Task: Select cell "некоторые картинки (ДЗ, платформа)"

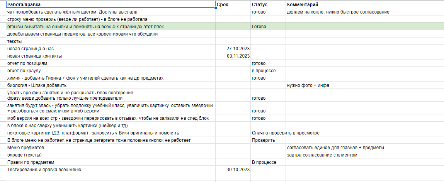Action: 111,133
